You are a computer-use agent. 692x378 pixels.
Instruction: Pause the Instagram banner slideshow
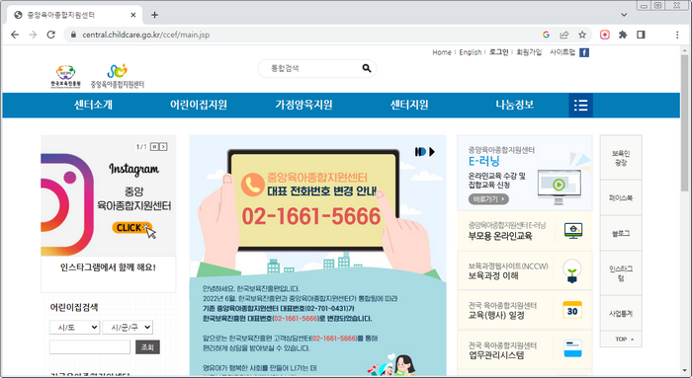(x=154, y=147)
